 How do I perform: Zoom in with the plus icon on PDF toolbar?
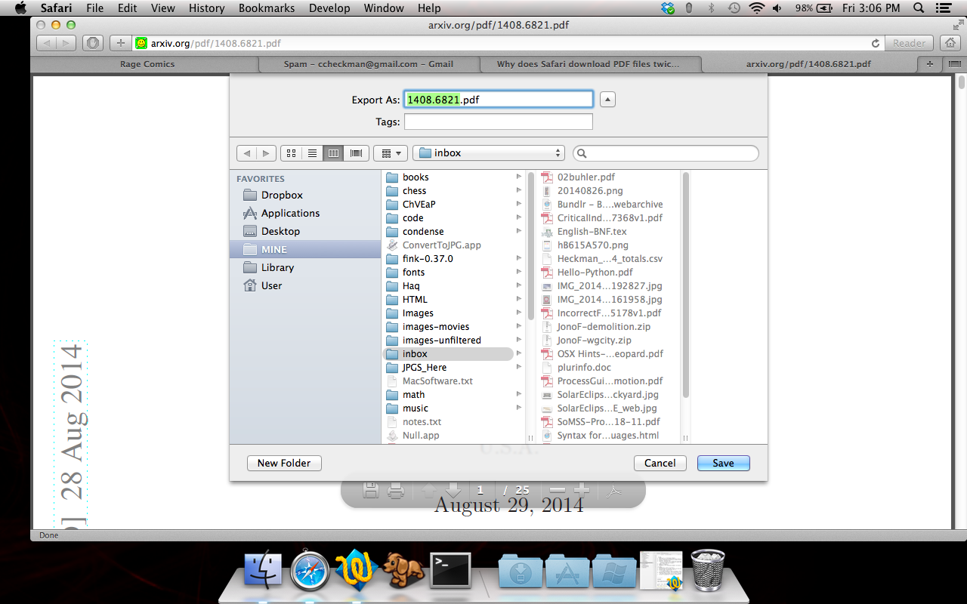click(582, 490)
